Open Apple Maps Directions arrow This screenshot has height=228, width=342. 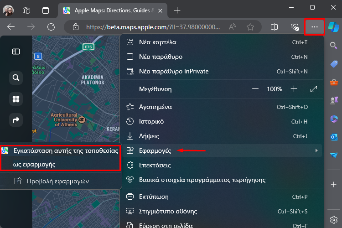coord(16,120)
